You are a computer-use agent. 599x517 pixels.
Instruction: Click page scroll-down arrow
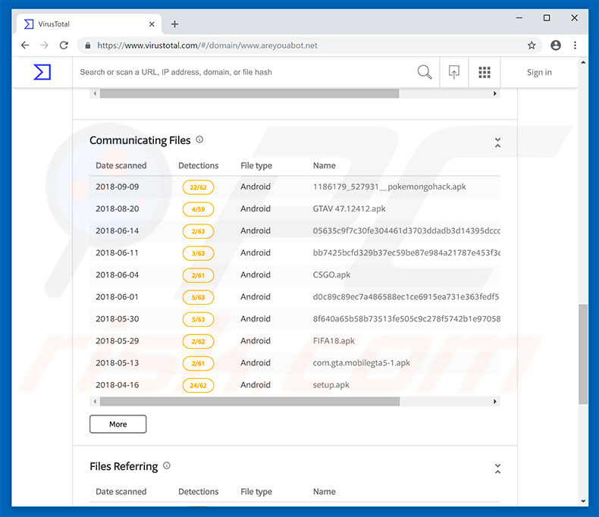coord(583,501)
